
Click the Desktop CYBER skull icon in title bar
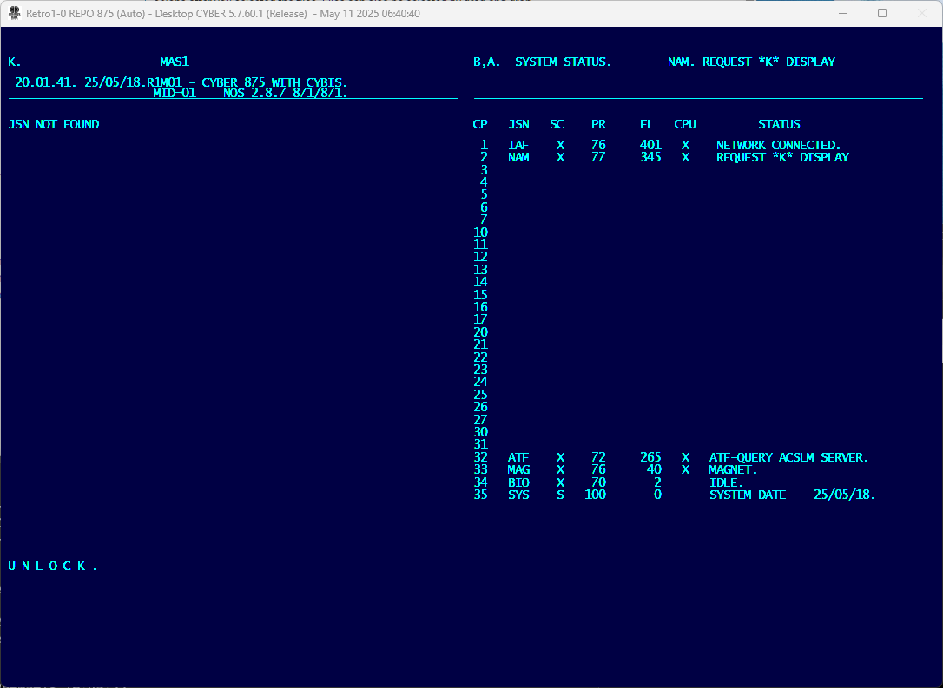[14, 14]
